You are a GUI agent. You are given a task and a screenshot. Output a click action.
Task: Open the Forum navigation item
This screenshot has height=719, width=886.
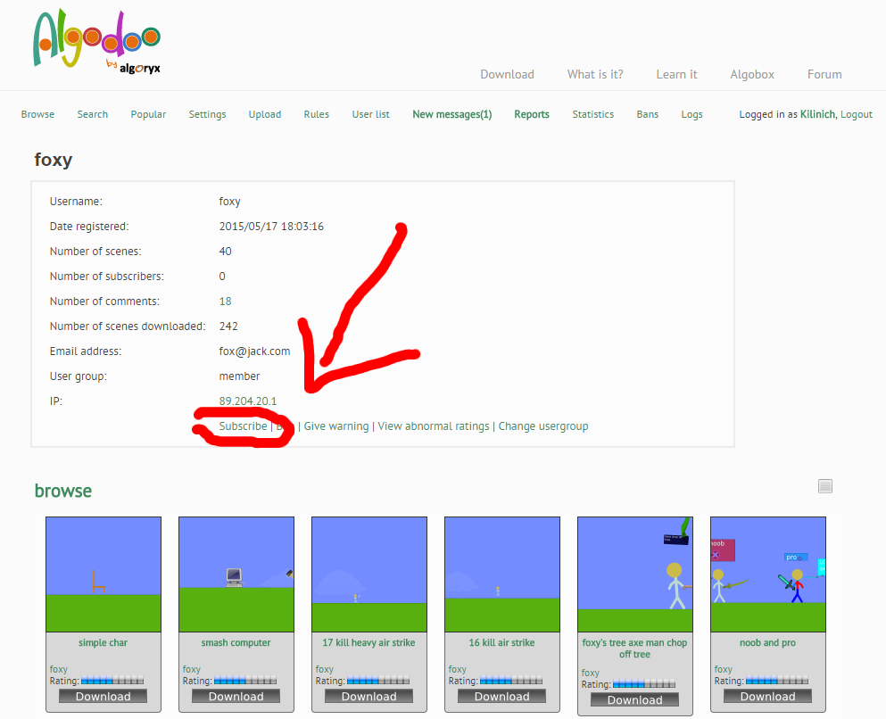(824, 74)
